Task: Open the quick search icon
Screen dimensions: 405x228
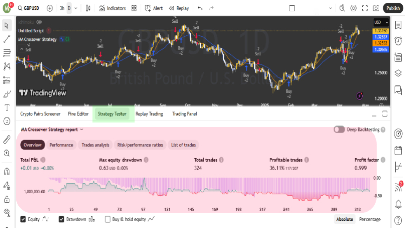Action: (x=342, y=8)
